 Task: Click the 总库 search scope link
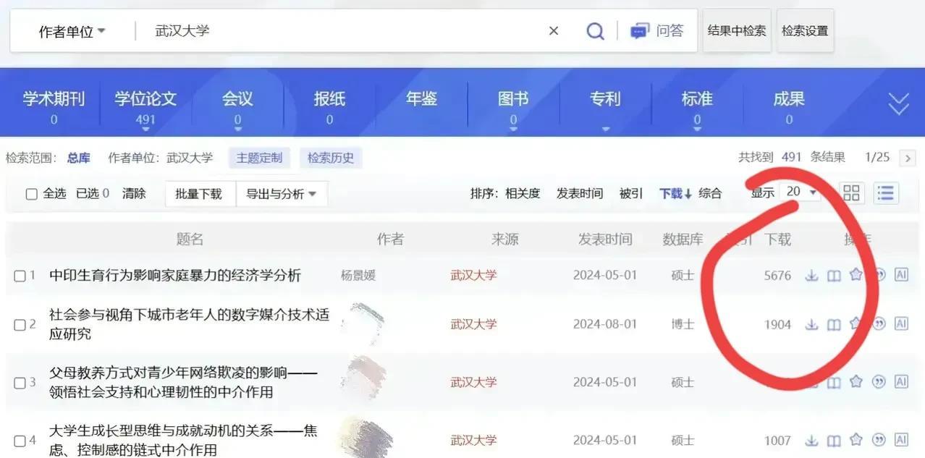[78, 158]
